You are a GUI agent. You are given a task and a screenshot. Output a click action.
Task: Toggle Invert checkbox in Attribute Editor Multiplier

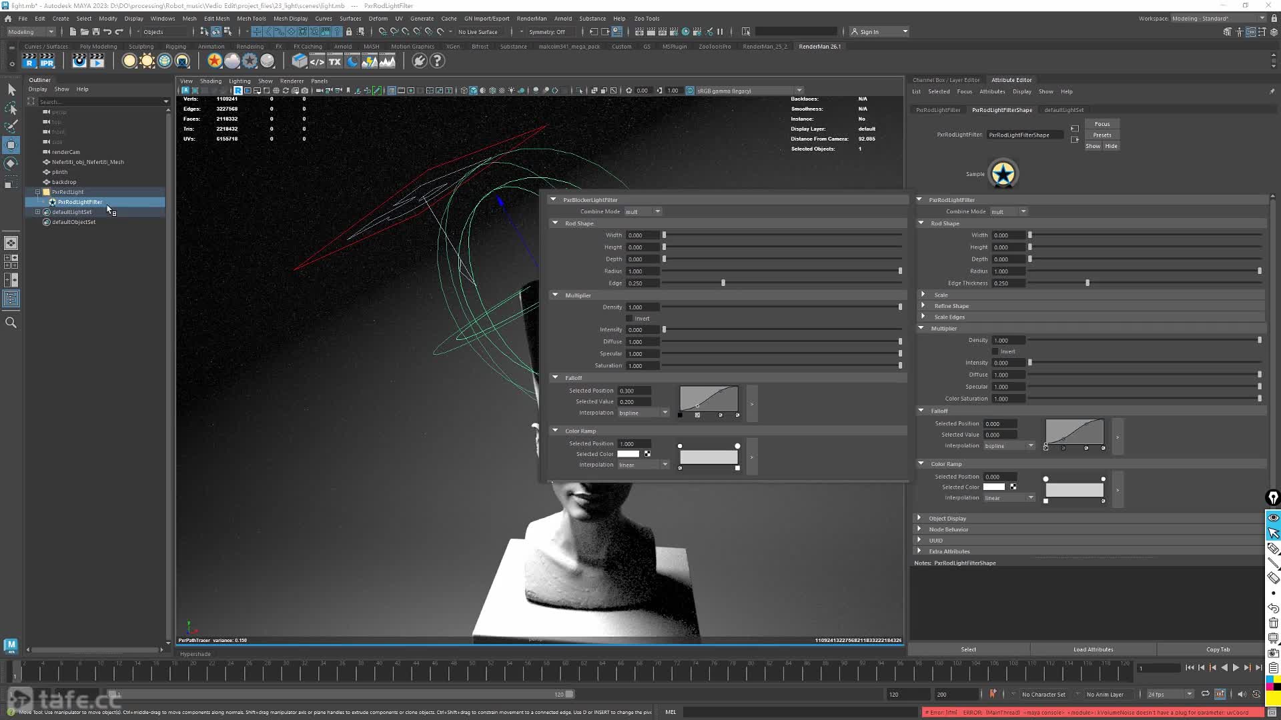coord(995,351)
